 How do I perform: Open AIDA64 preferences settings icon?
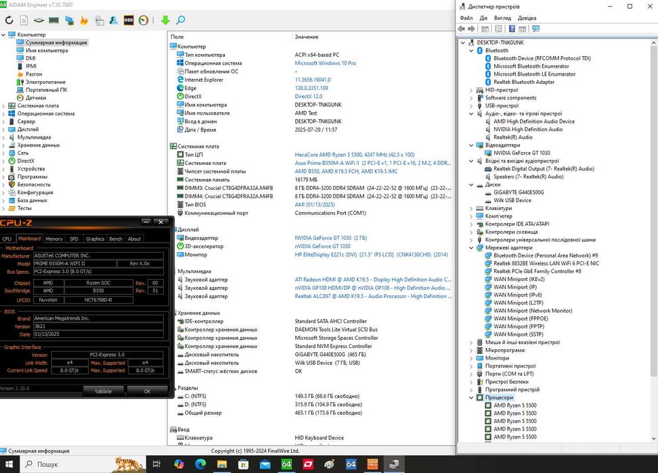pos(100,20)
